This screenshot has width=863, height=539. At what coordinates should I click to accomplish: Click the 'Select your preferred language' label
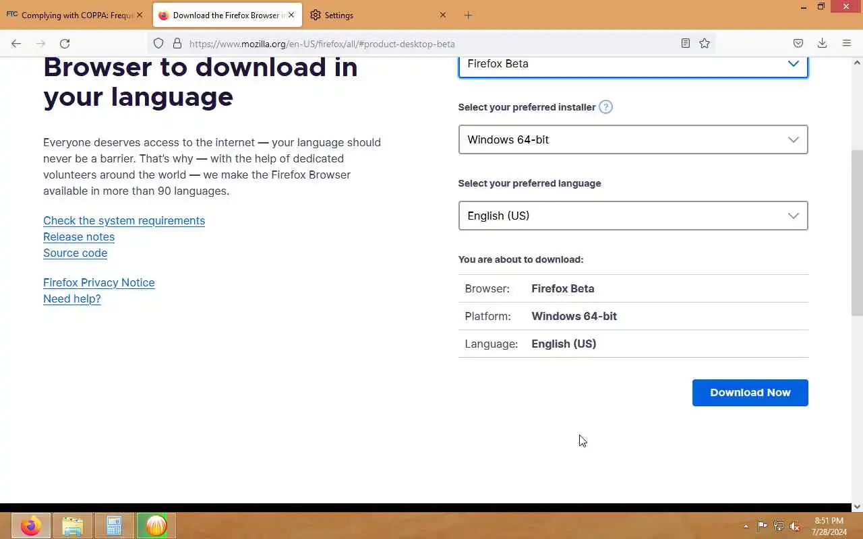point(529,183)
